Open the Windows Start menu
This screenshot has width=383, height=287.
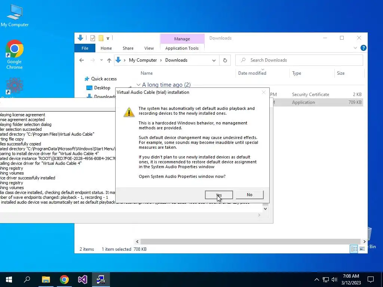coord(9,280)
